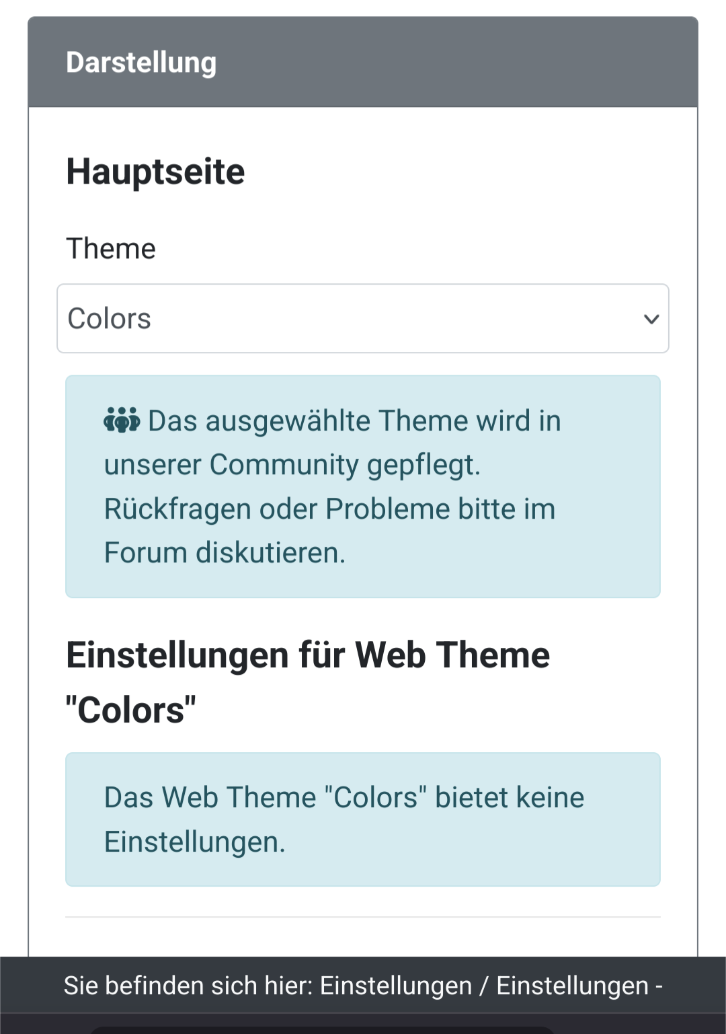Click the "Hauptseite" section heading

click(155, 171)
